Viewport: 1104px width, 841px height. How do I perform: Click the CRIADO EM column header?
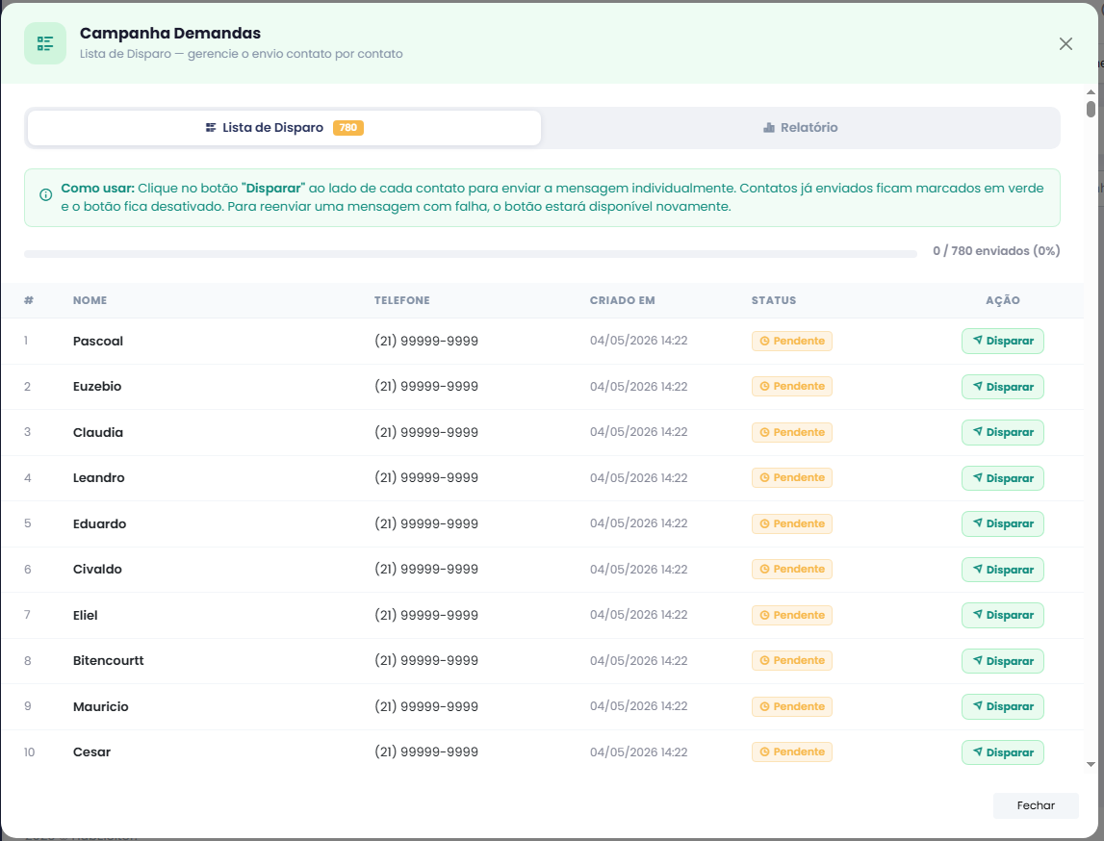tap(623, 300)
